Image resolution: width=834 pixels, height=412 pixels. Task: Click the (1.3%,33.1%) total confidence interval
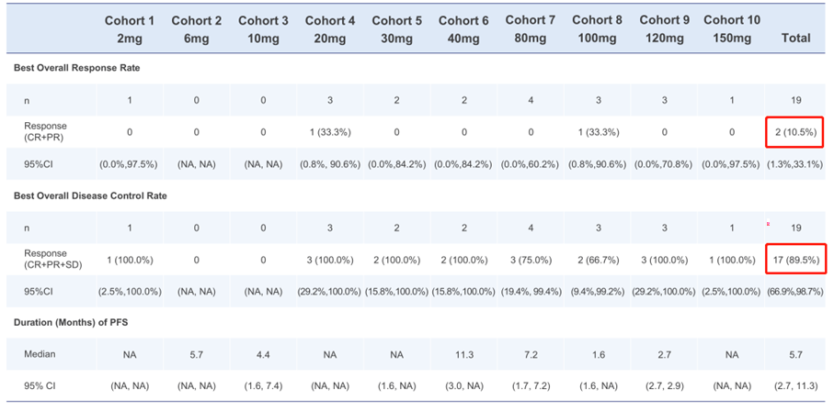click(795, 164)
